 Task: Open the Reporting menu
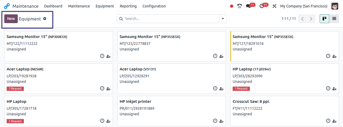point(128,6)
